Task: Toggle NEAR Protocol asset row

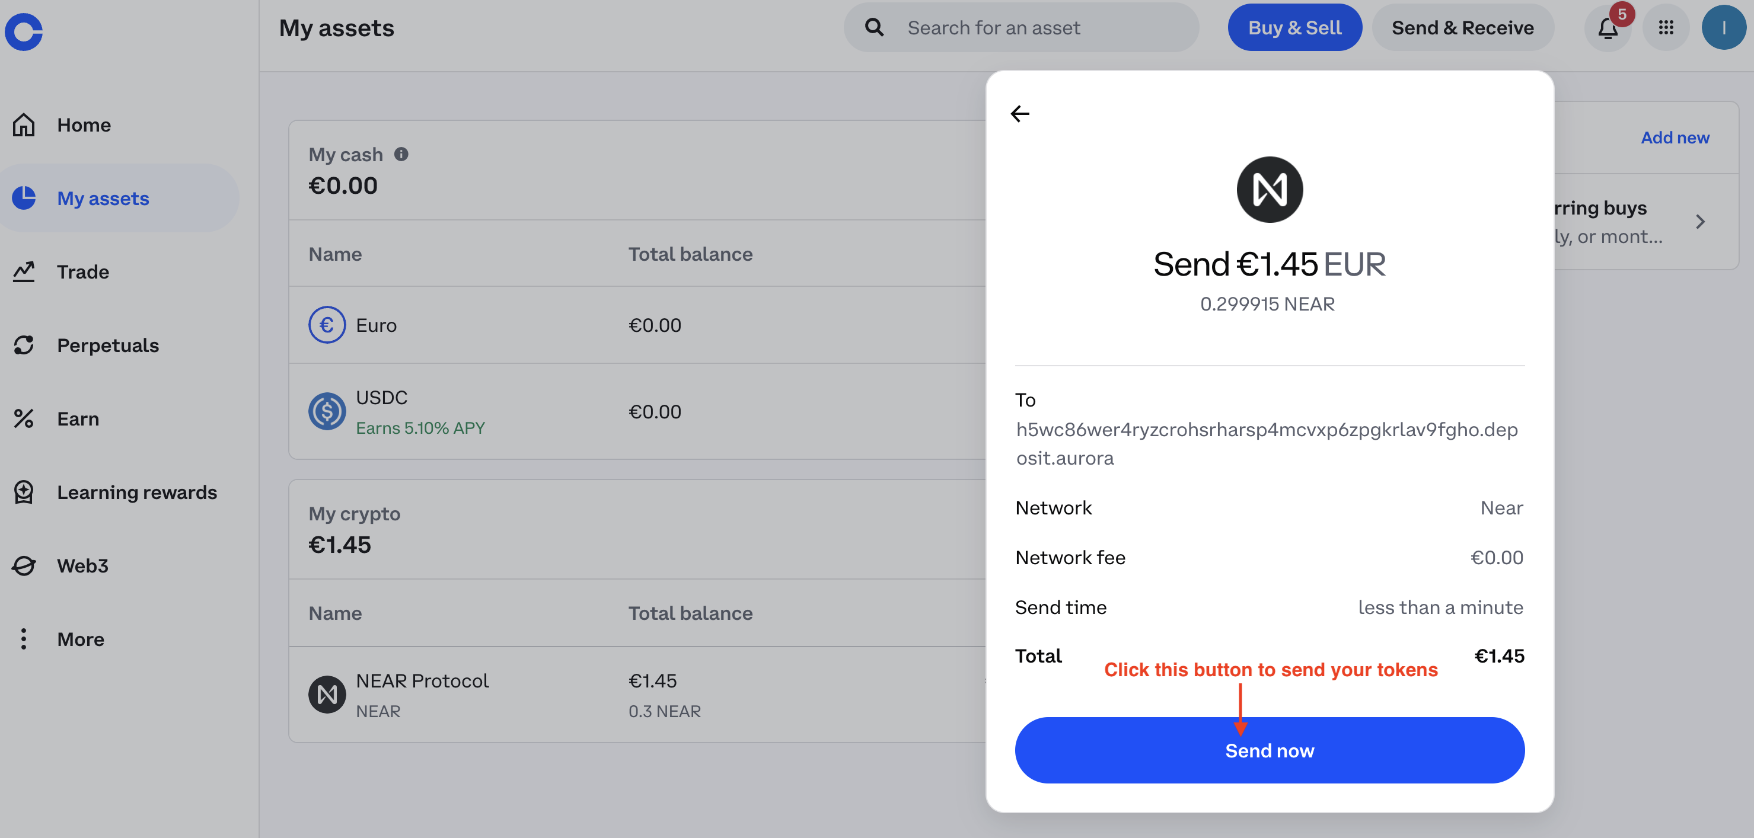Action: (637, 695)
